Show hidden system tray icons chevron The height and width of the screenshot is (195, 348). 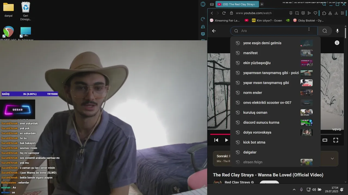(294, 190)
